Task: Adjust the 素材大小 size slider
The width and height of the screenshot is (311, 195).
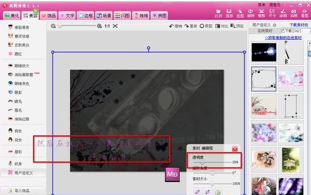Action: [212, 183]
